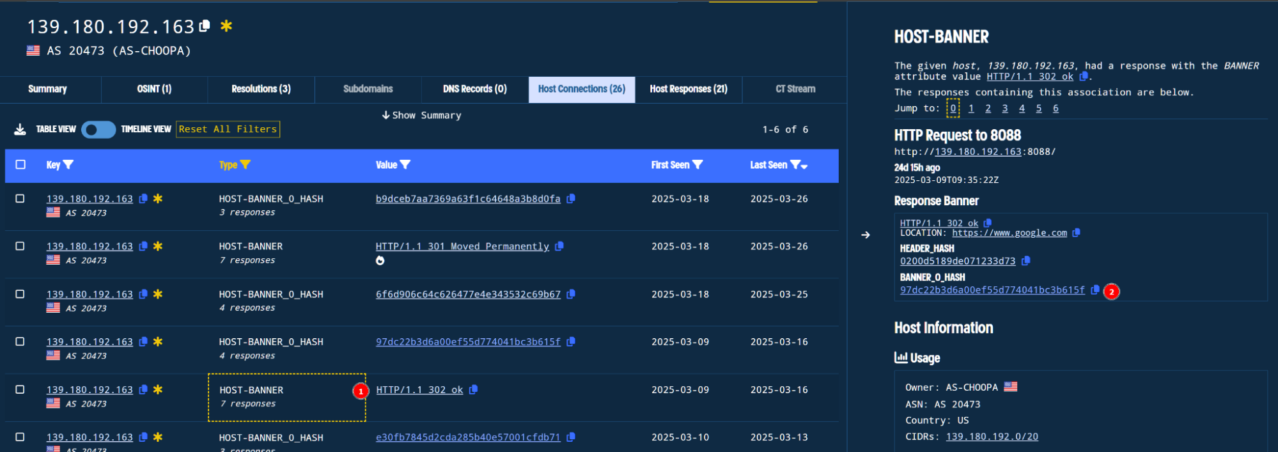Jump to response 0
This screenshot has height=452, width=1278.
point(953,109)
